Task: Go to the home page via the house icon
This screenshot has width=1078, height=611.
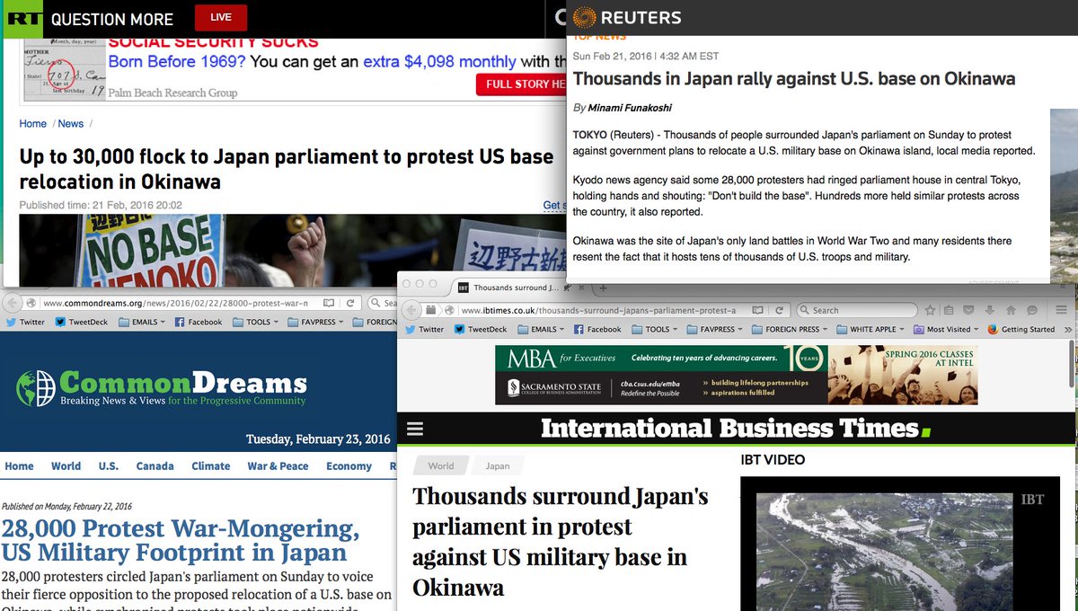Action: (x=1011, y=310)
